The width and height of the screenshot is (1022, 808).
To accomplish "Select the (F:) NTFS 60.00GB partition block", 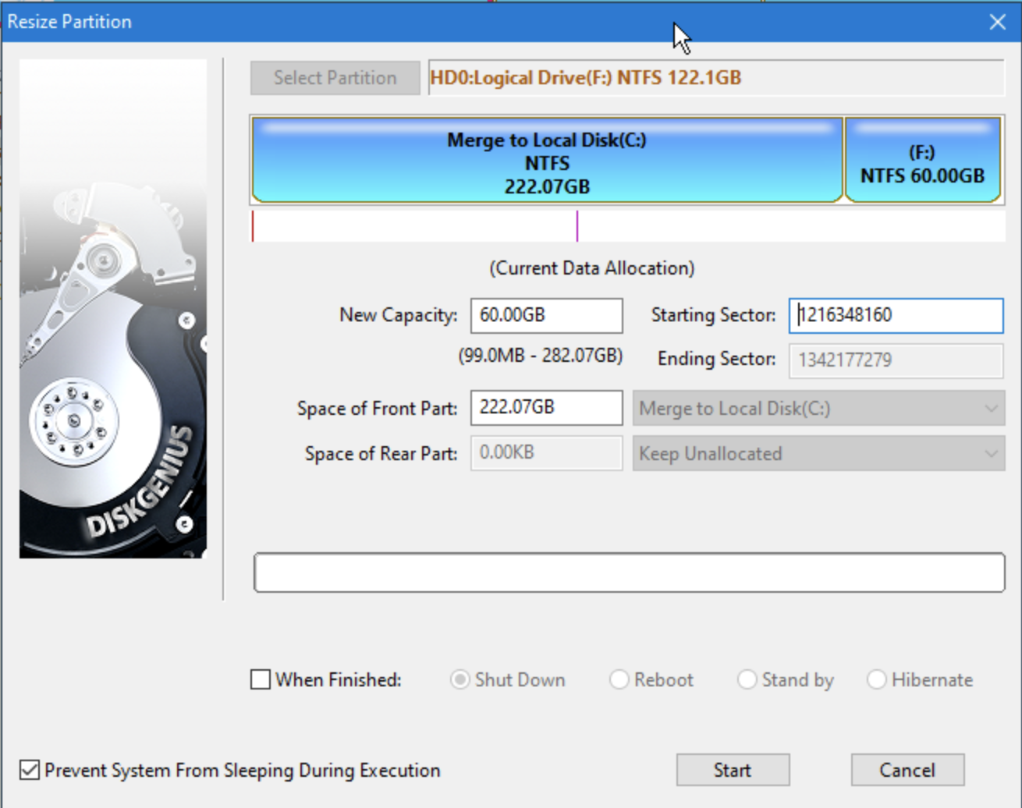I will (x=924, y=160).
